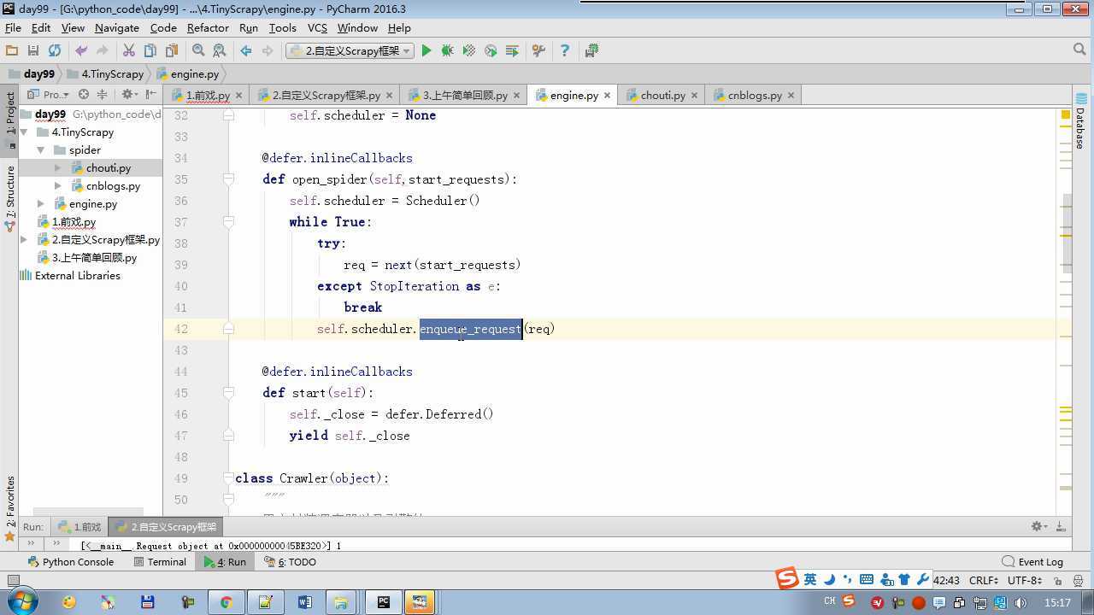
Task: Click the Run with Coverage icon
Action: (468, 51)
